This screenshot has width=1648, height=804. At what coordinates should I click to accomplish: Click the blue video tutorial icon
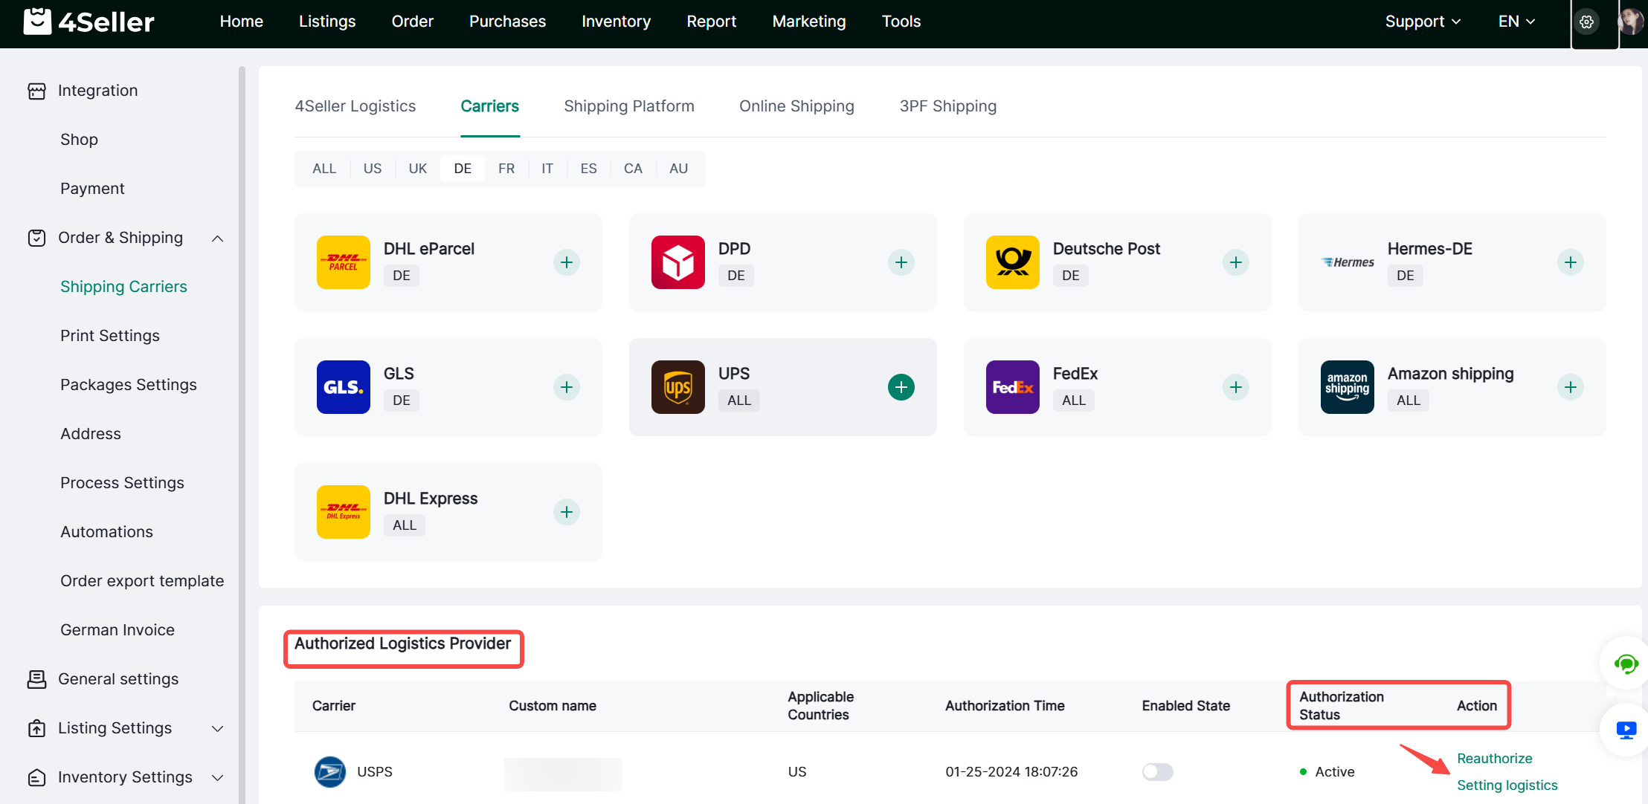tap(1626, 730)
